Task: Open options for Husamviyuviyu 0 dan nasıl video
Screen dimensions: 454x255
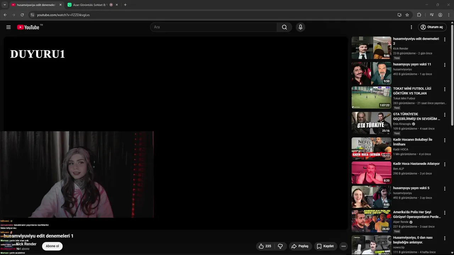Action: (x=445, y=238)
